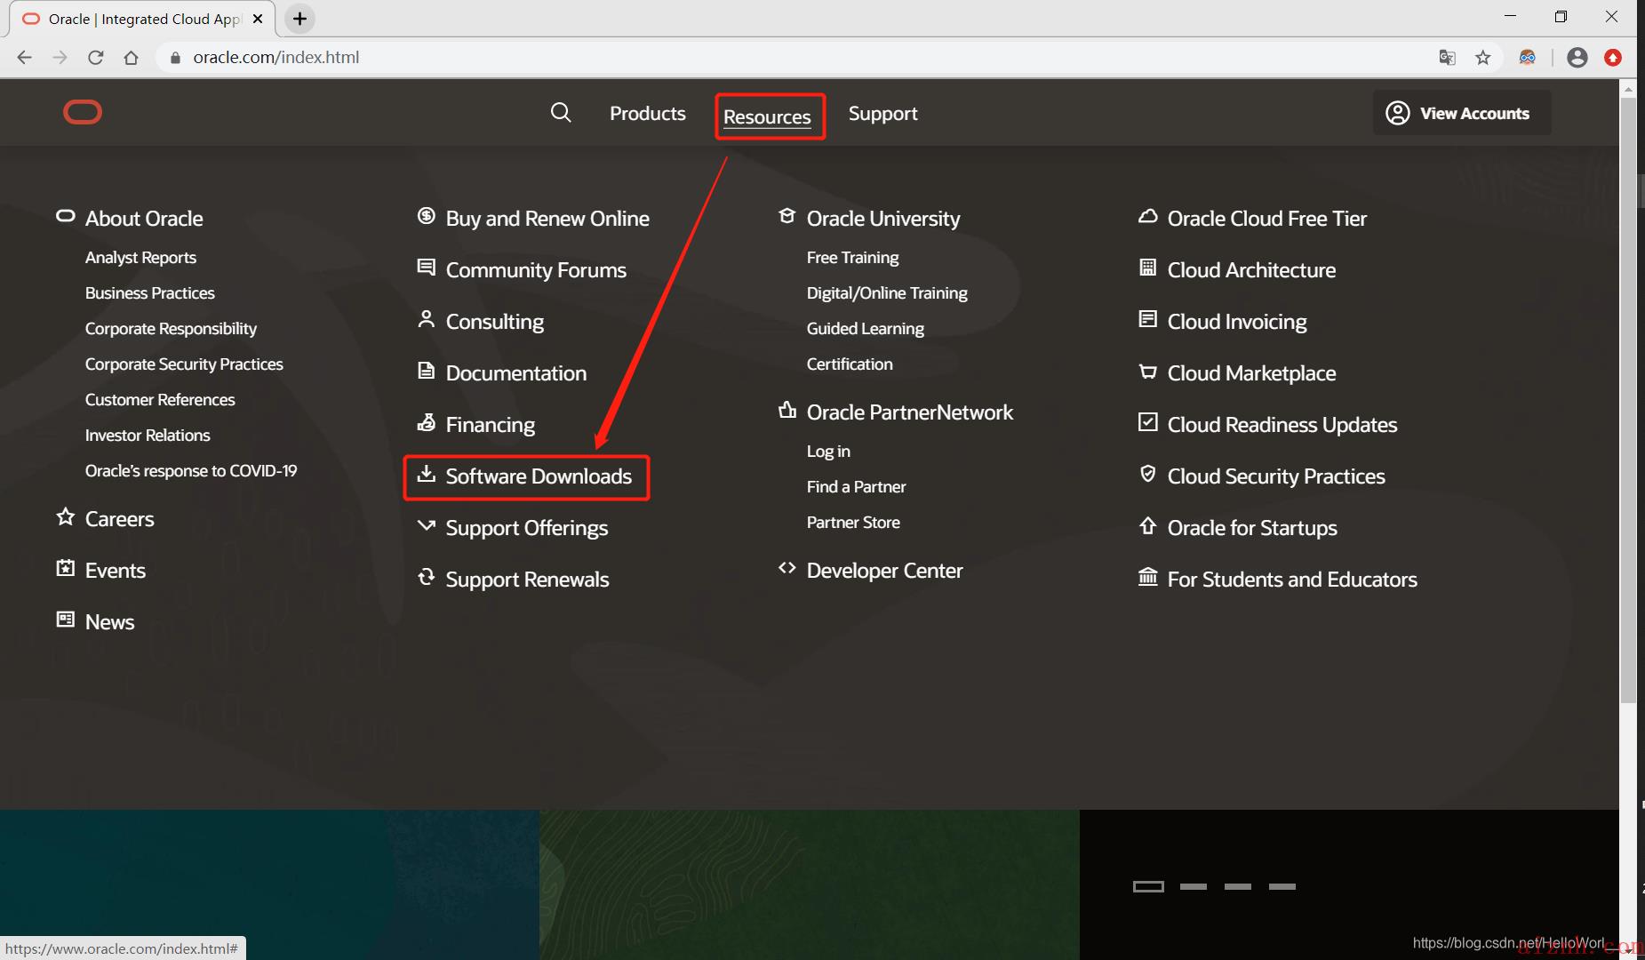Click the translate page icon
The height and width of the screenshot is (960, 1645).
coord(1448,58)
